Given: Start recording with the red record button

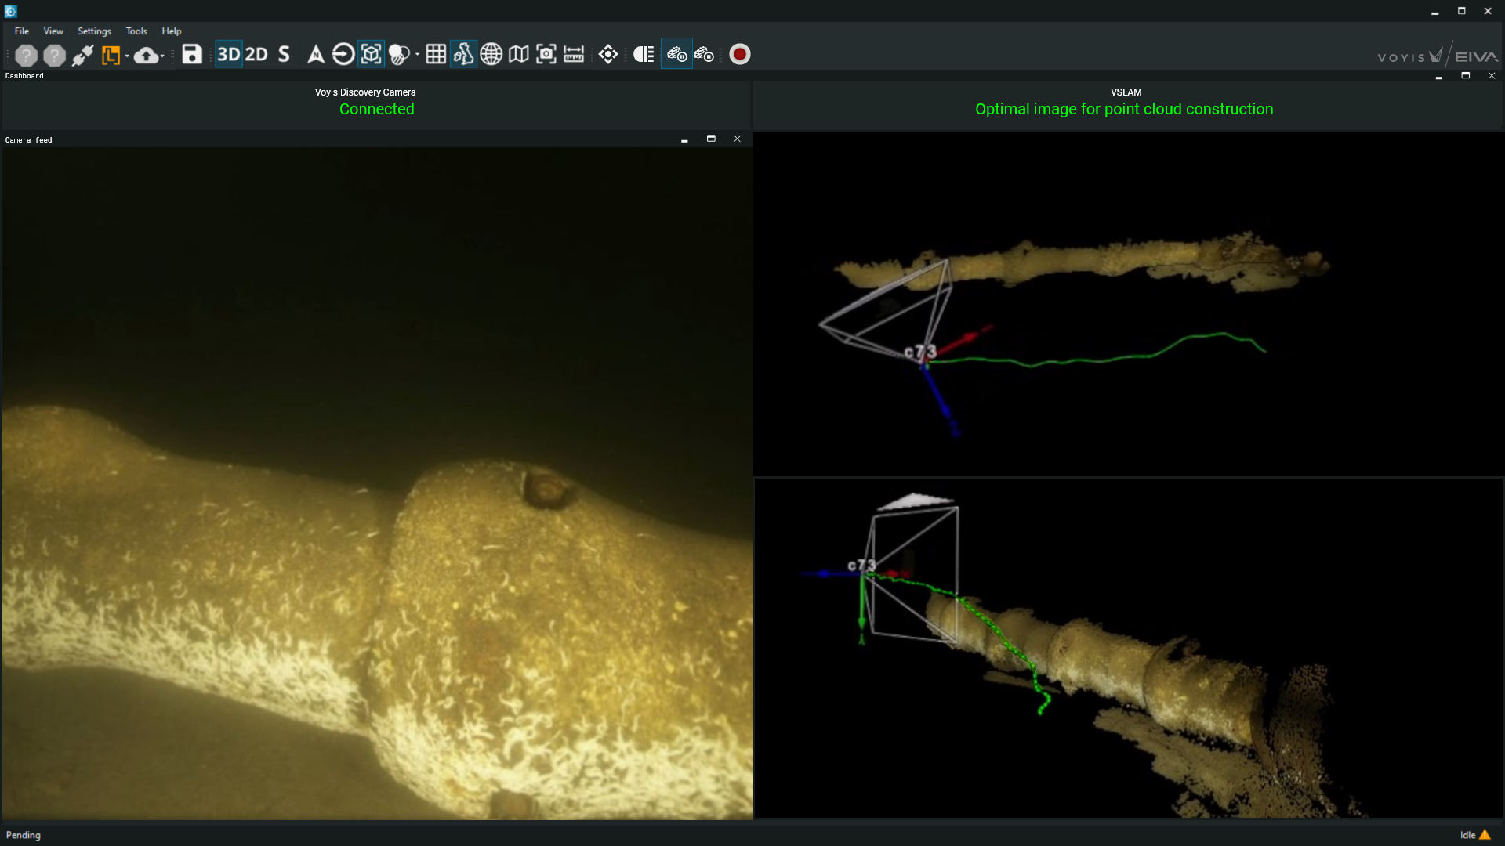Looking at the screenshot, I should pos(739,54).
